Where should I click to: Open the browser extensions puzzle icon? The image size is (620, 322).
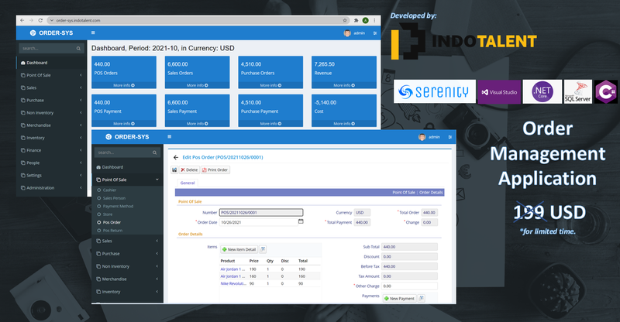pos(356,20)
